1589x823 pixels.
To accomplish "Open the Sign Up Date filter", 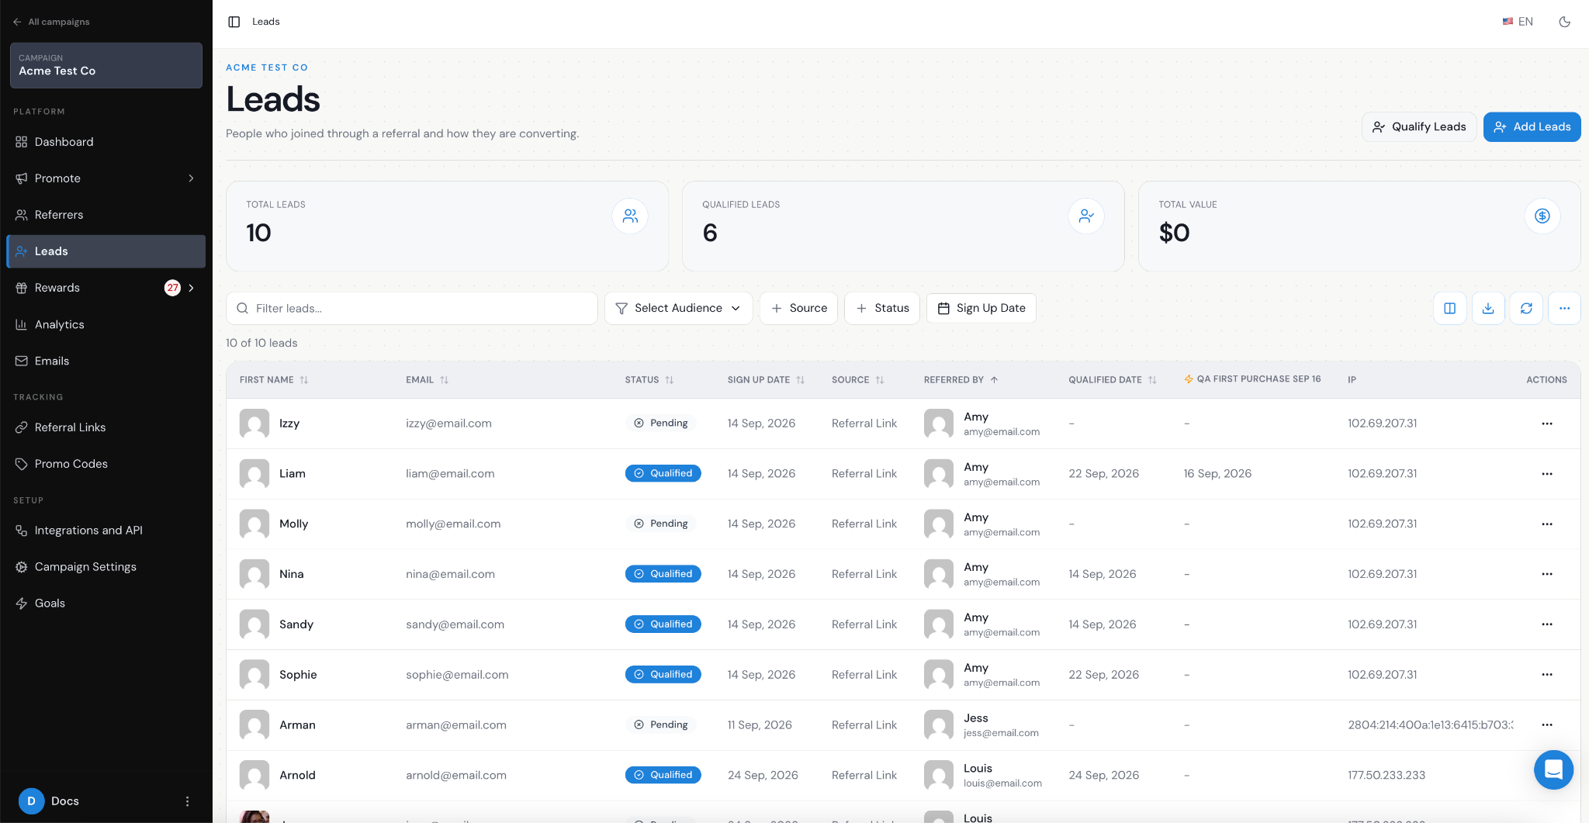I will tap(981, 309).
